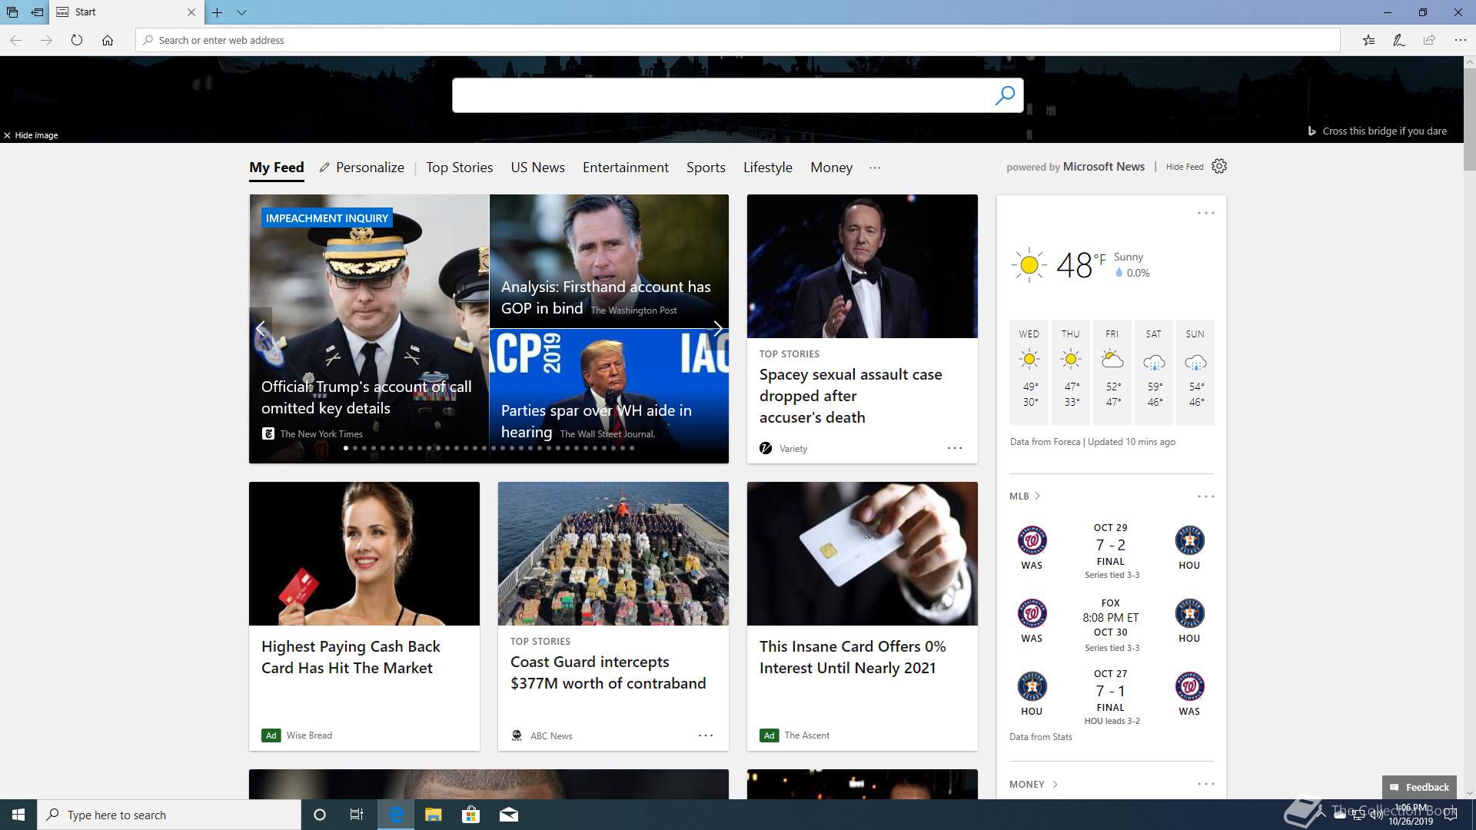The width and height of the screenshot is (1476, 830).
Task: Open the Money card options ellipsis
Action: point(1205,784)
